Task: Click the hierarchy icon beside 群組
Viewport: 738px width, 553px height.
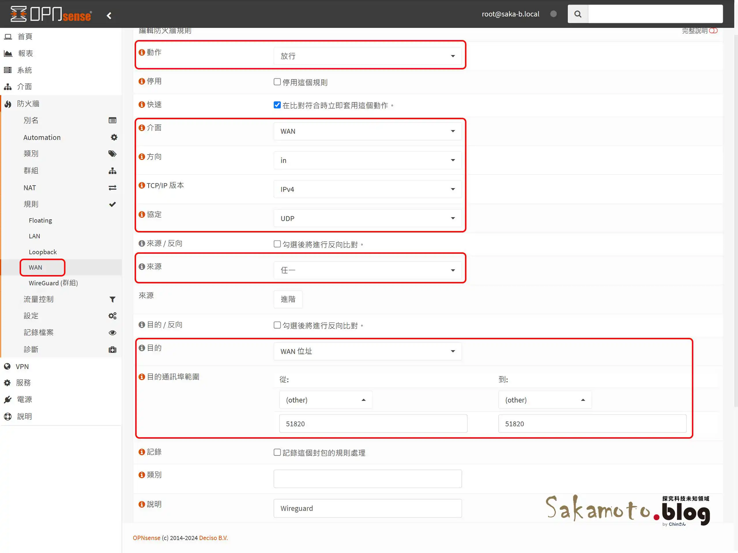Action: tap(112, 171)
